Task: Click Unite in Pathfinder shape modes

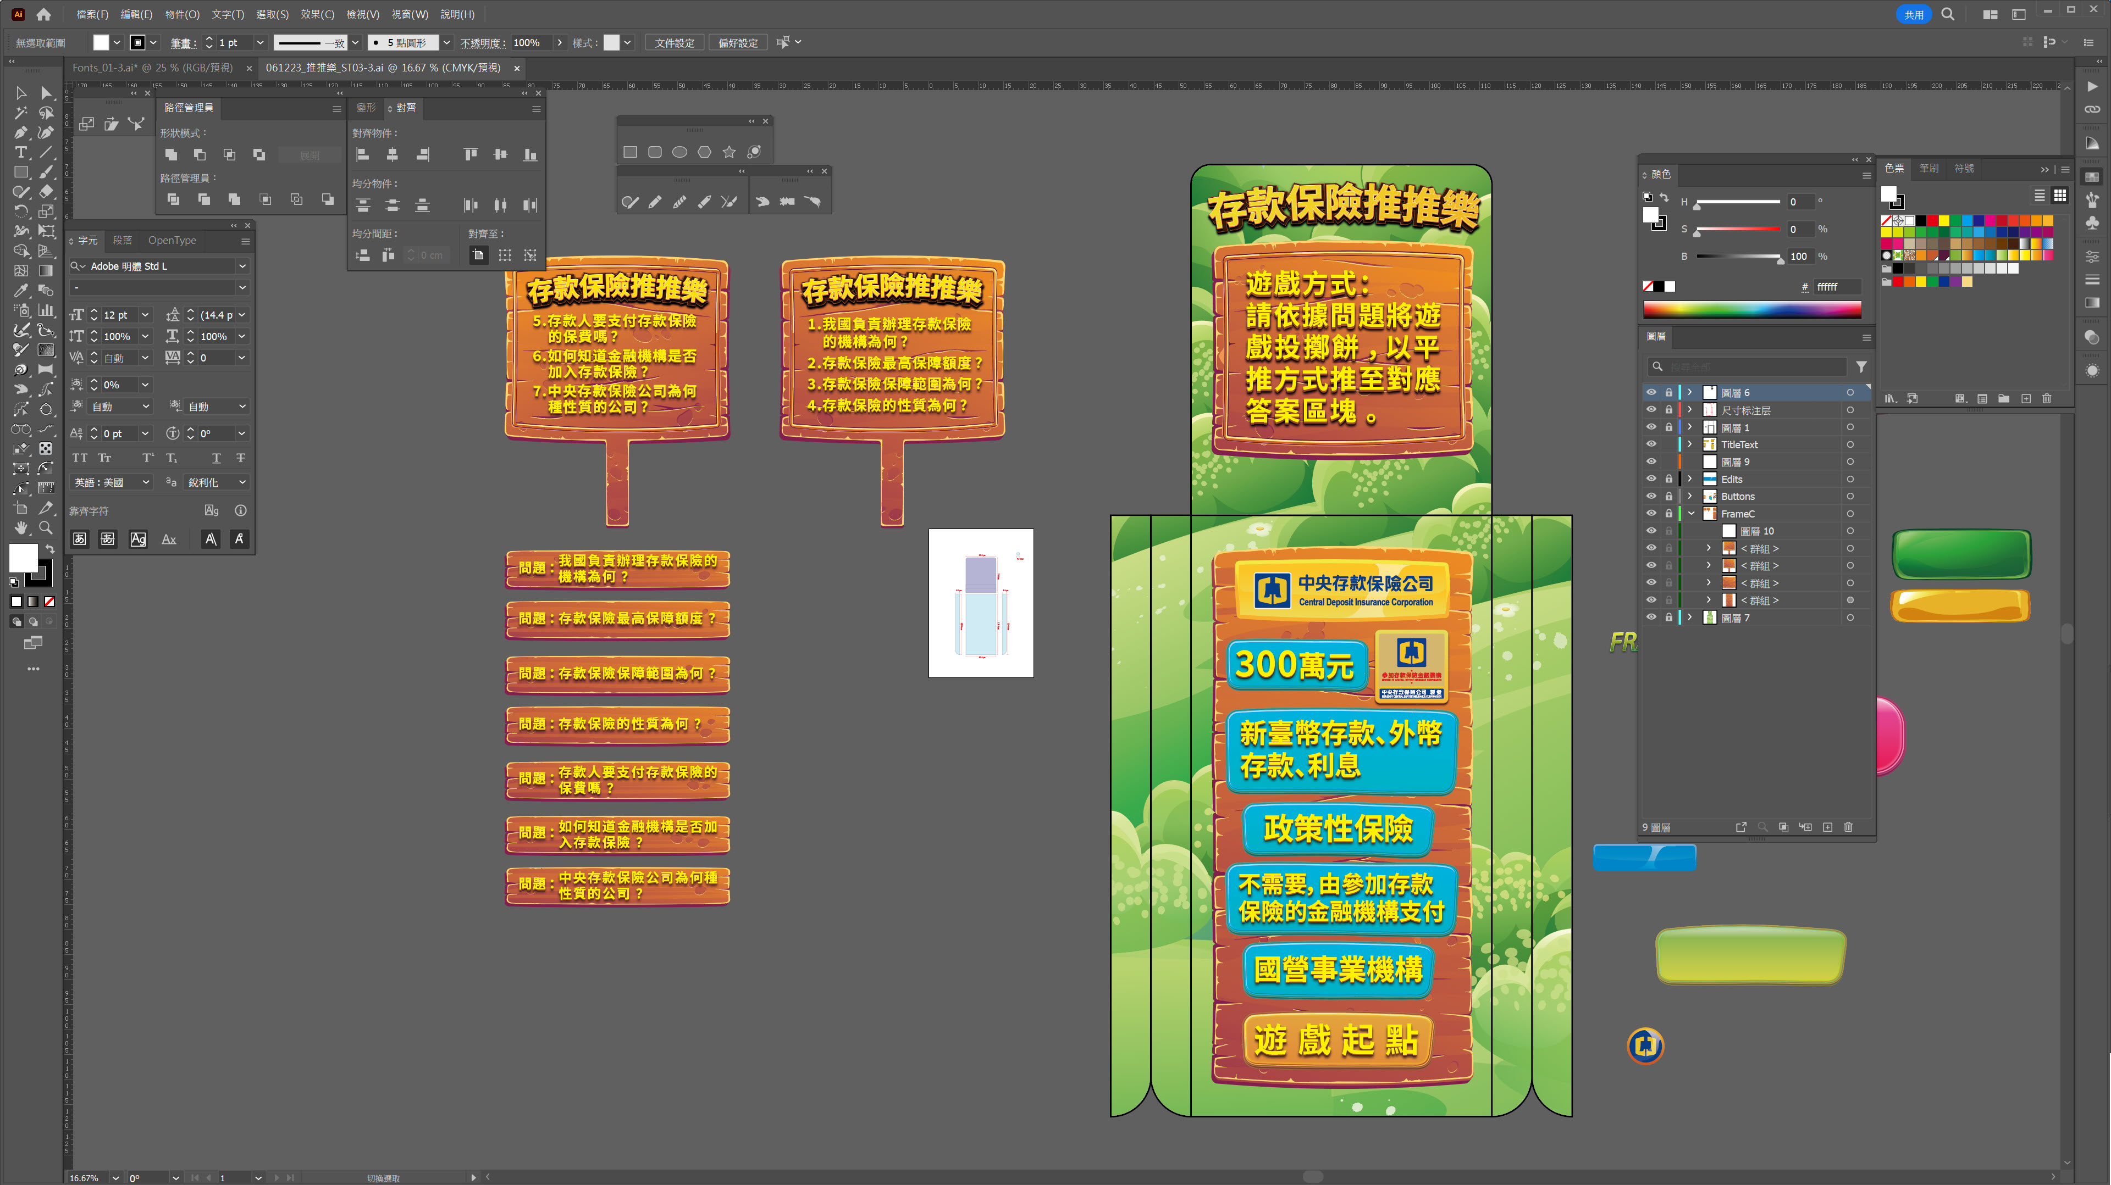Action: 172,155
